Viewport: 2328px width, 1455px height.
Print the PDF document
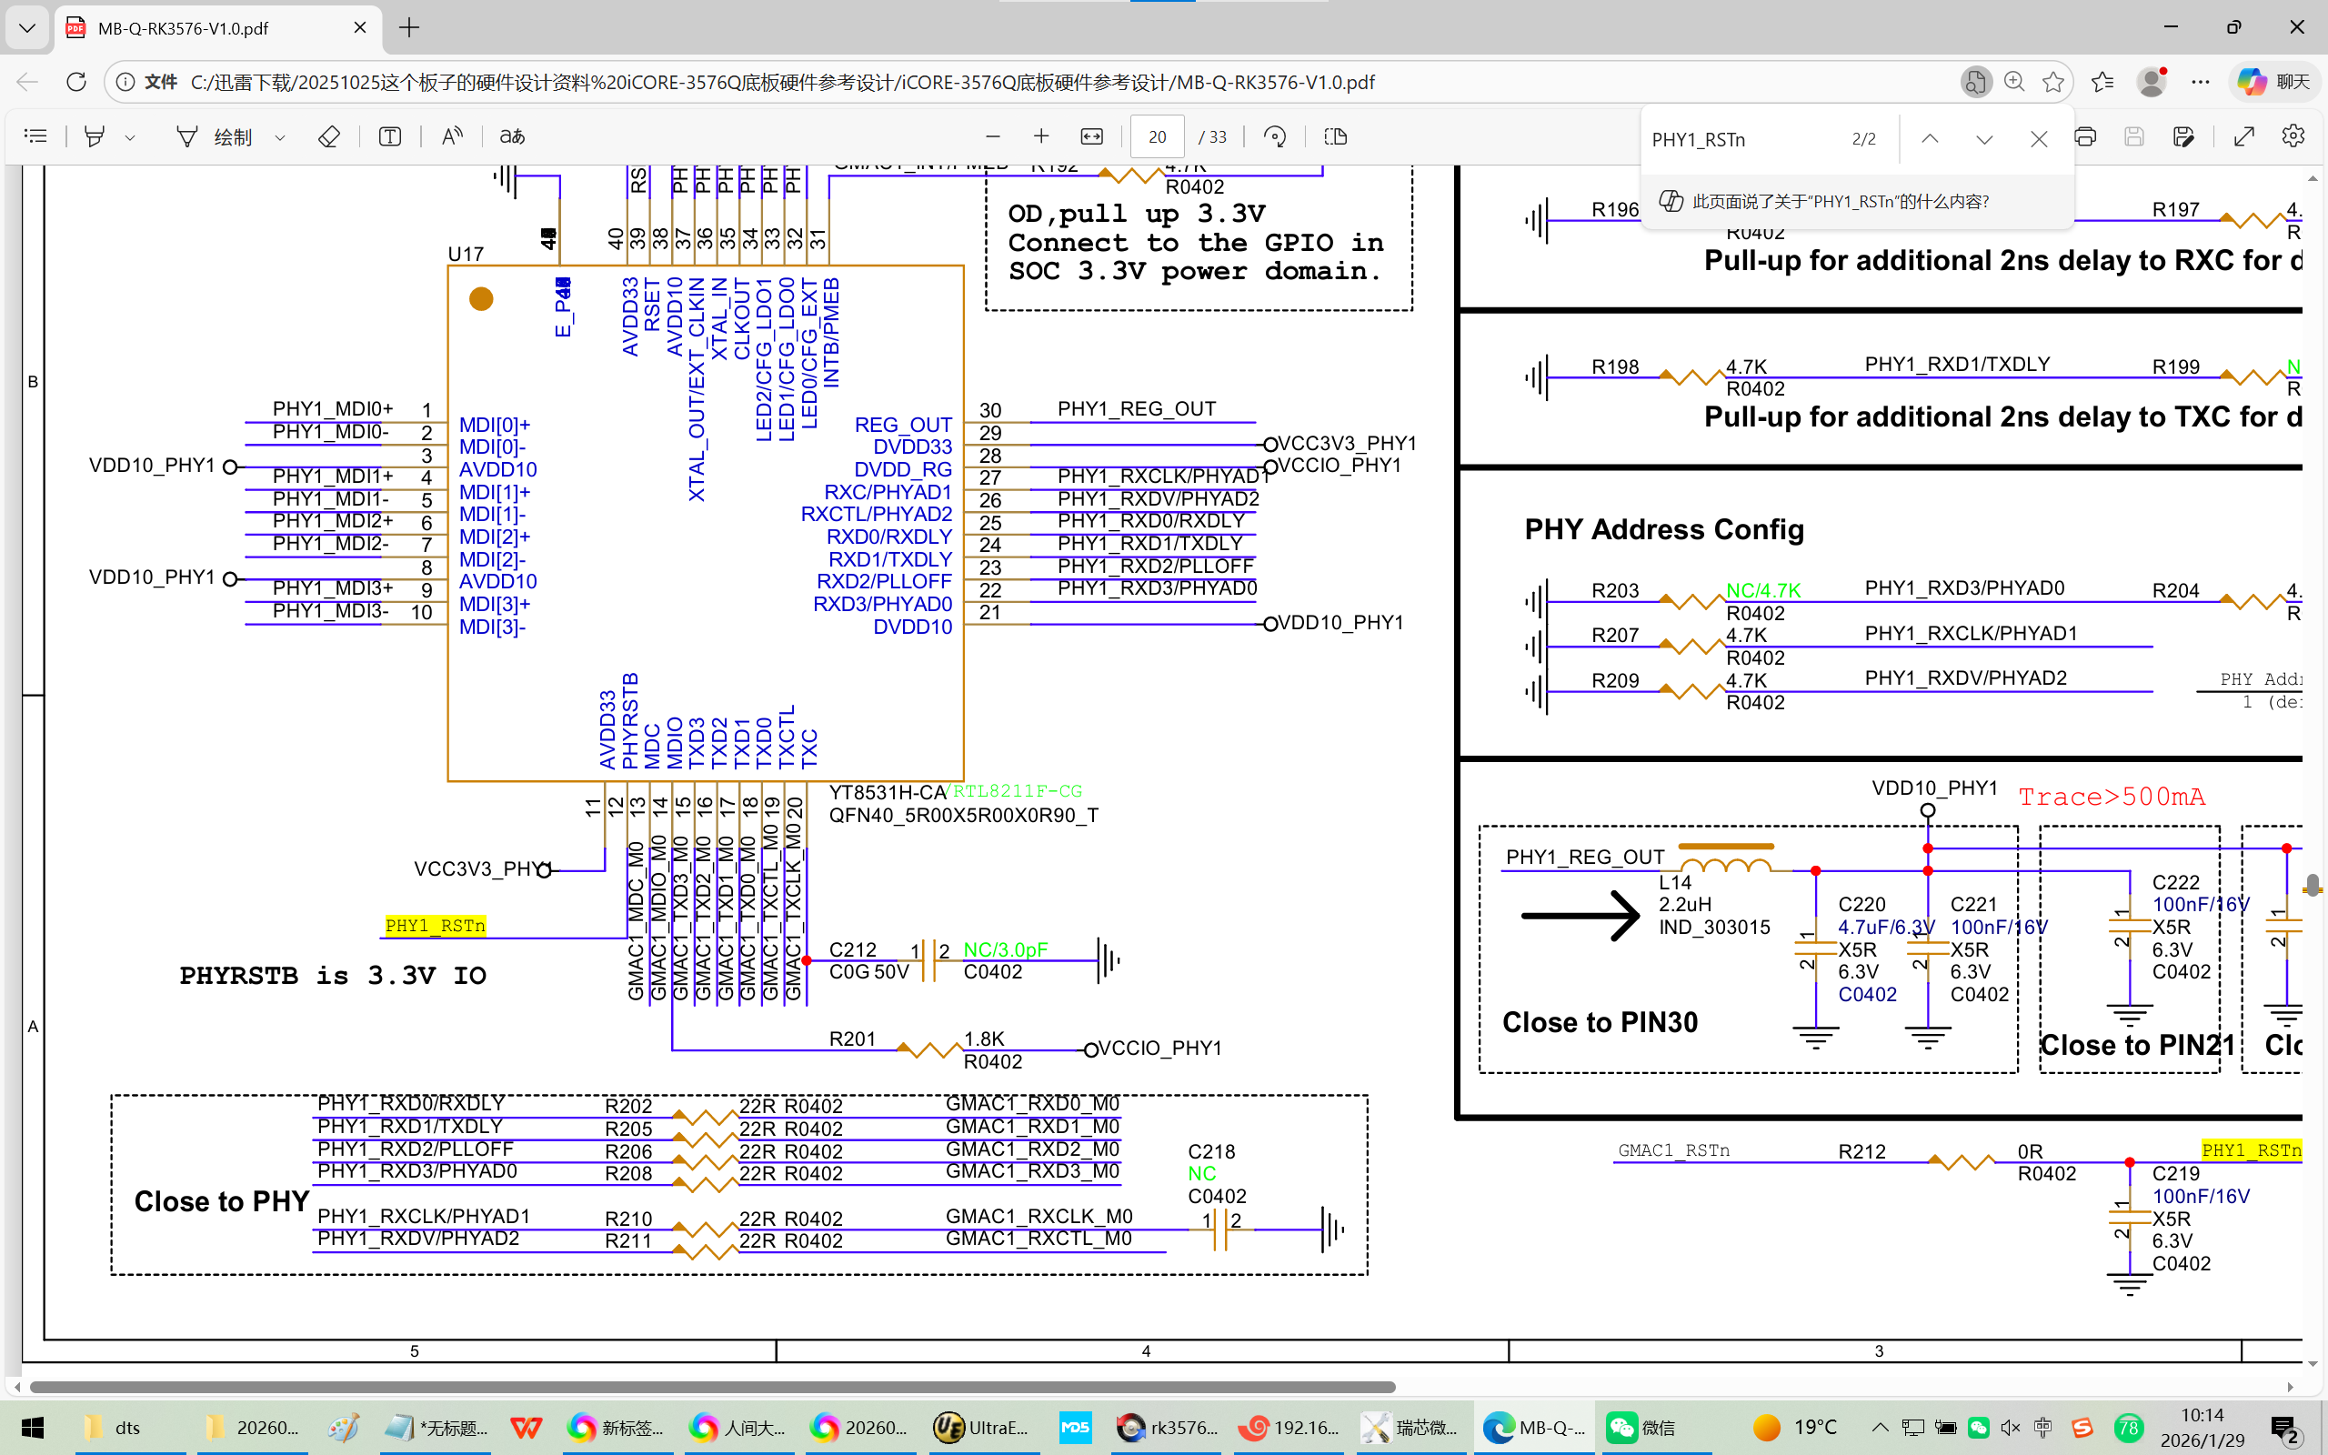tap(2084, 136)
